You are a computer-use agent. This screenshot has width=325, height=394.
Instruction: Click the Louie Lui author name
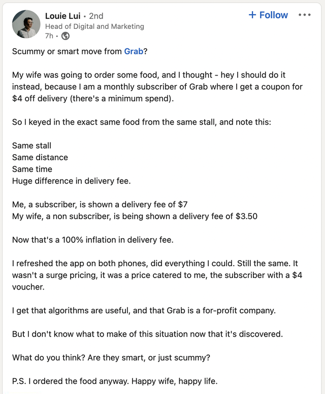[62, 16]
